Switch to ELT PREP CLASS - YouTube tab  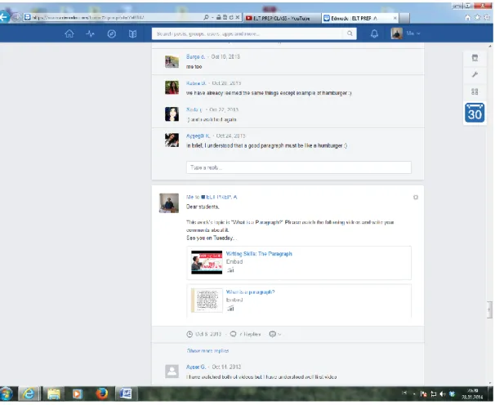[282, 18]
